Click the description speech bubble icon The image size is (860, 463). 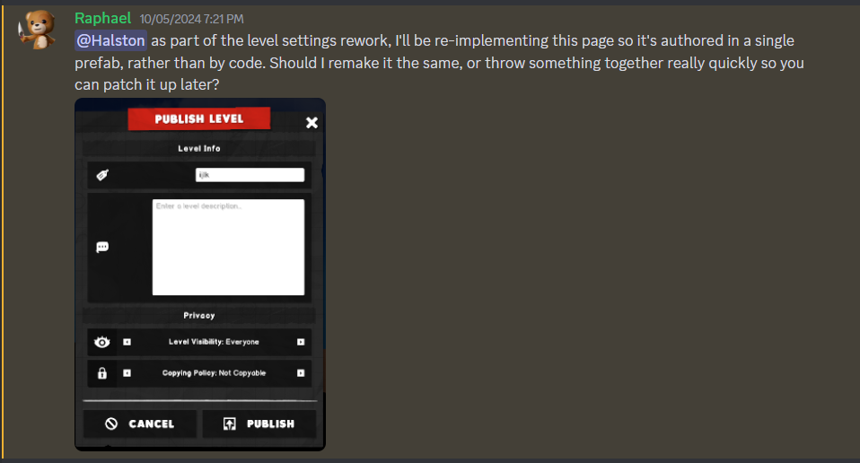pyautogui.click(x=102, y=247)
